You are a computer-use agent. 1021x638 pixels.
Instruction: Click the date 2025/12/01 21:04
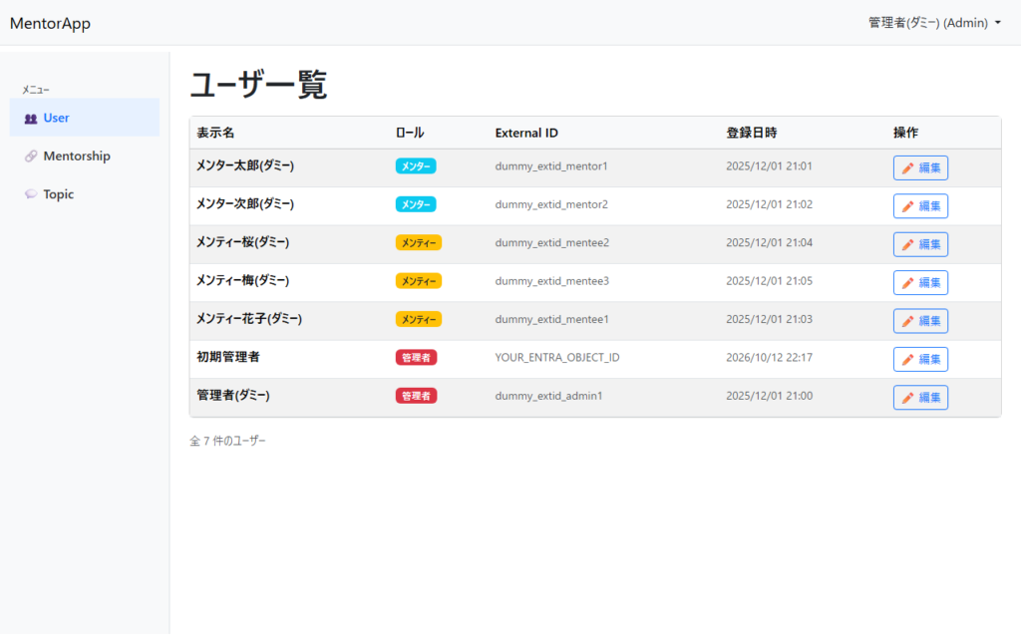click(769, 243)
